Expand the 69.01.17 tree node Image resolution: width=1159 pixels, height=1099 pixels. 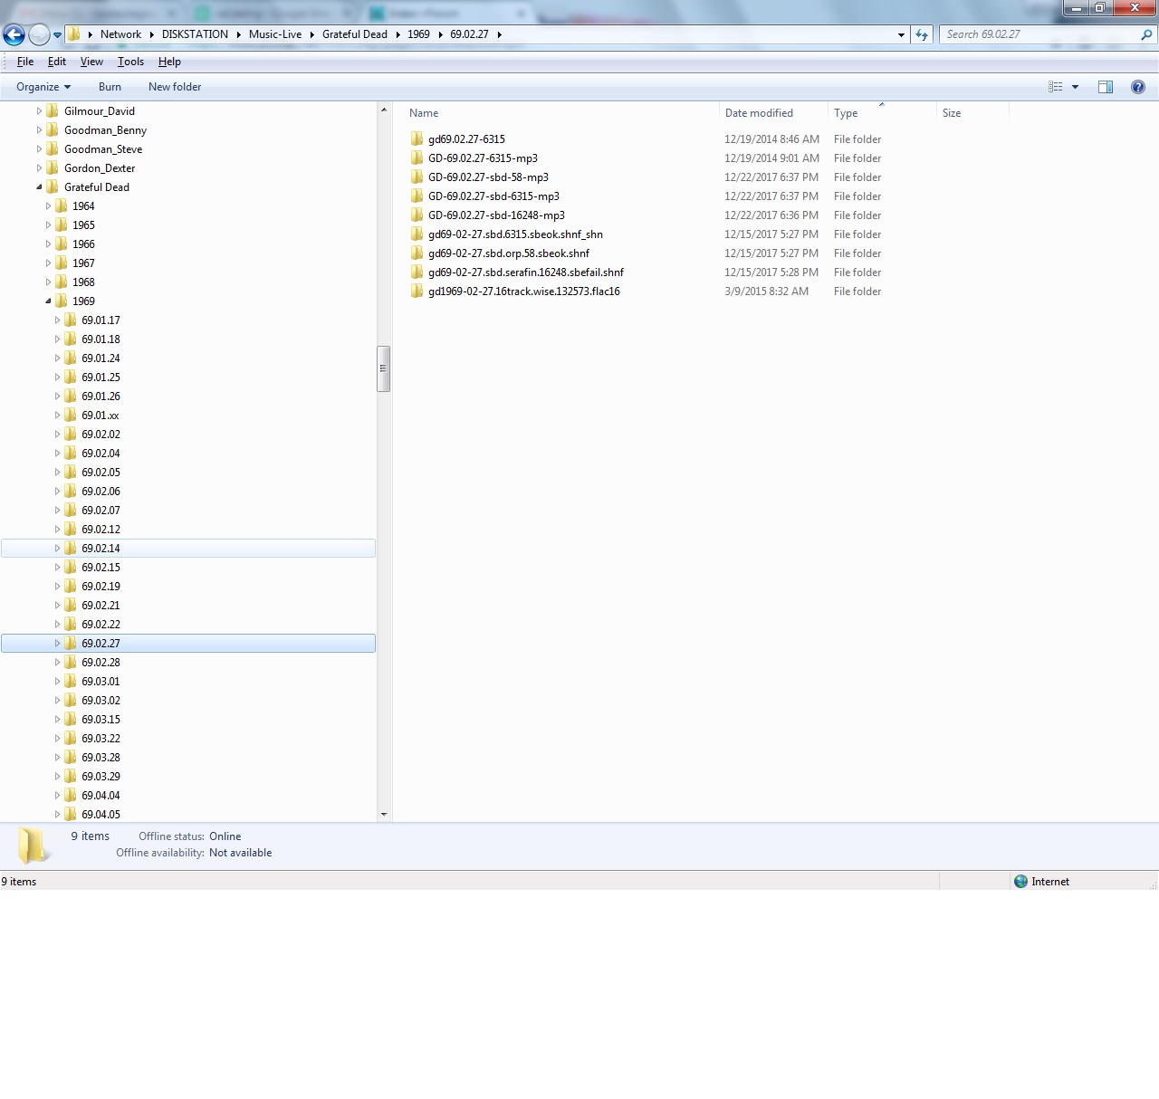click(x=57, y=320)
